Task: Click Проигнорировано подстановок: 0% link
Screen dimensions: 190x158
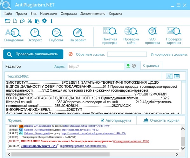Action: (84, 146)
